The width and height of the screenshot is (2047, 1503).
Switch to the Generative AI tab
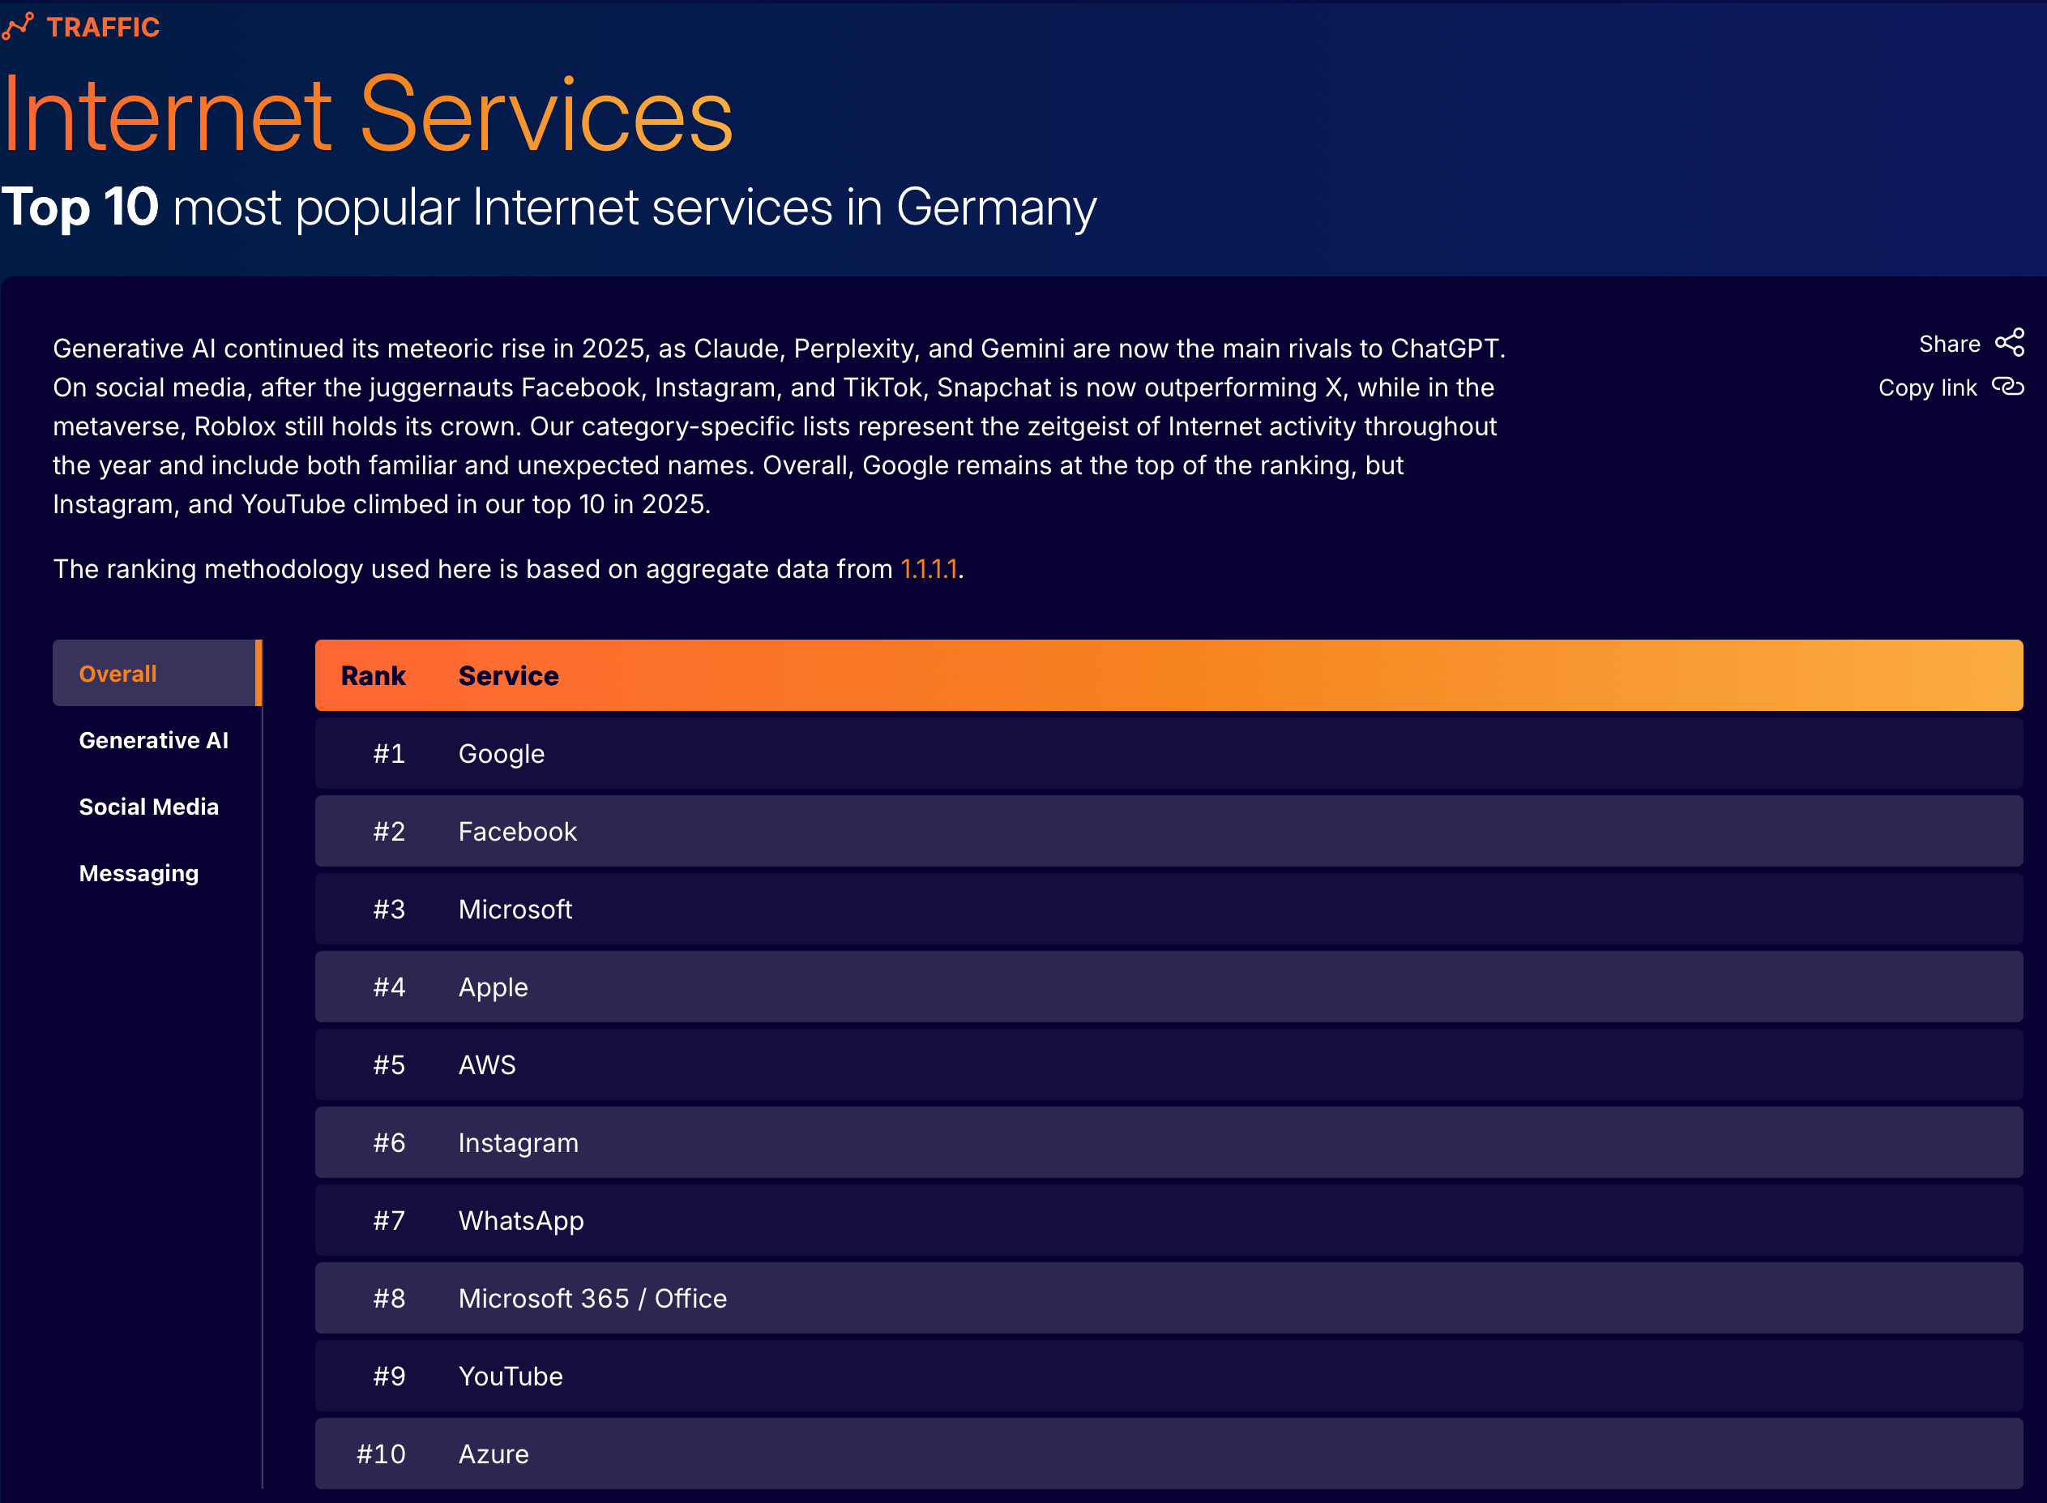(x=154, y=739)
